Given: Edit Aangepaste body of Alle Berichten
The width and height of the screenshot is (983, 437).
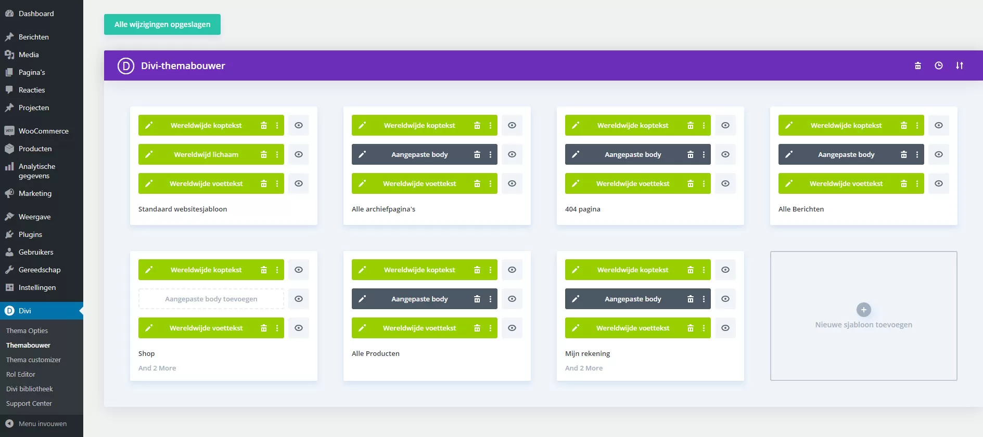Looking at the screenshot, I should [x=789, y=154].
